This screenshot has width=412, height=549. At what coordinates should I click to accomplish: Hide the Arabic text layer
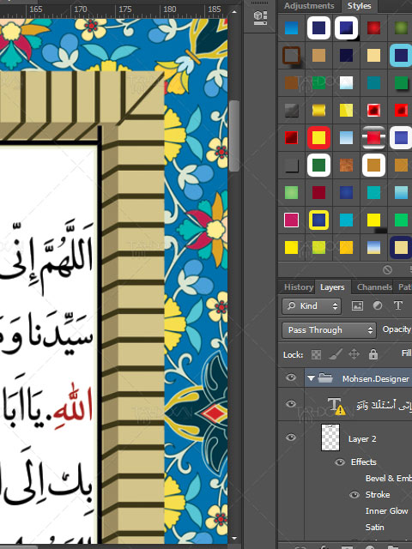click(291, 404)
